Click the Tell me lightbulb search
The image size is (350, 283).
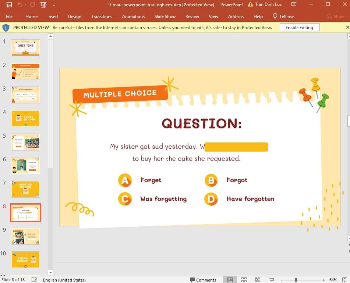[x=283, y=17]
